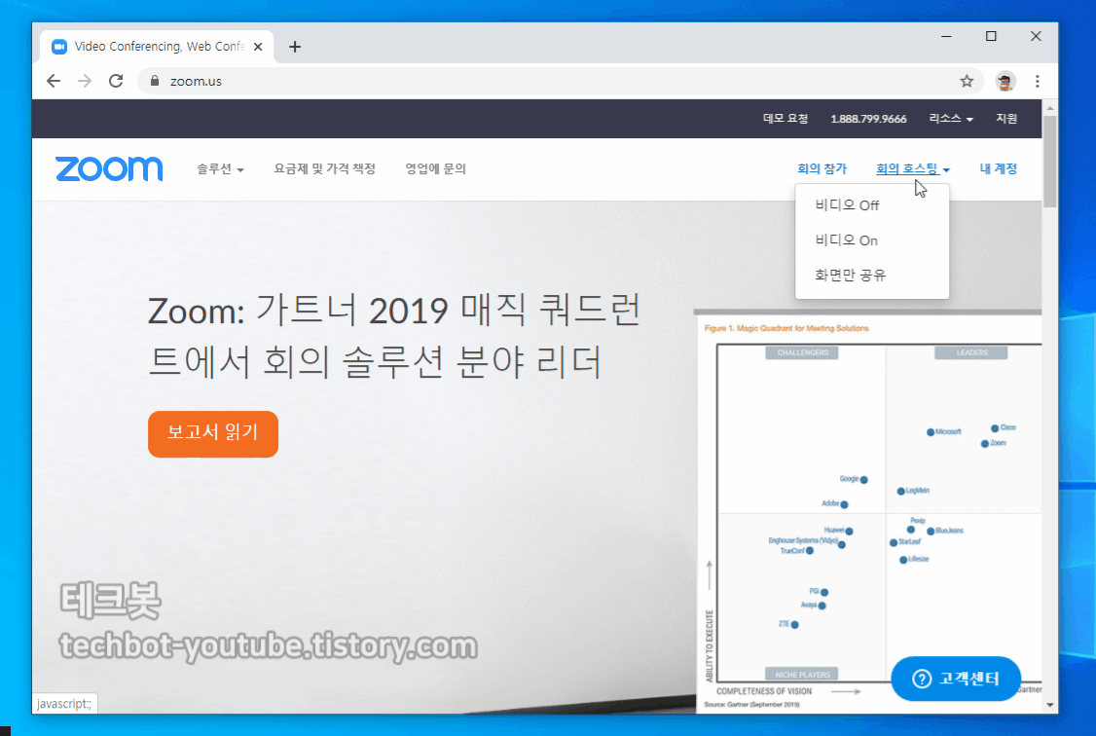Toggle the 회의 호스팅 dropdown
1096x736 pixels.
pyautogui.click(x=913, y=169)
